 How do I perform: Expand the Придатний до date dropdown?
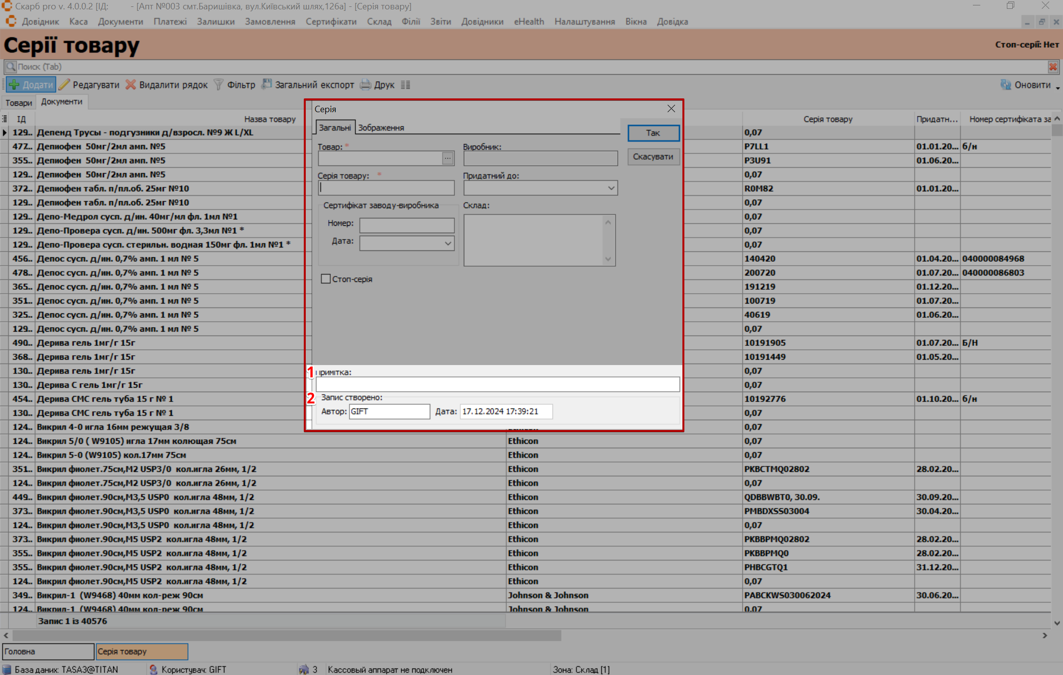pyautogui.click(x=611, y=188)
